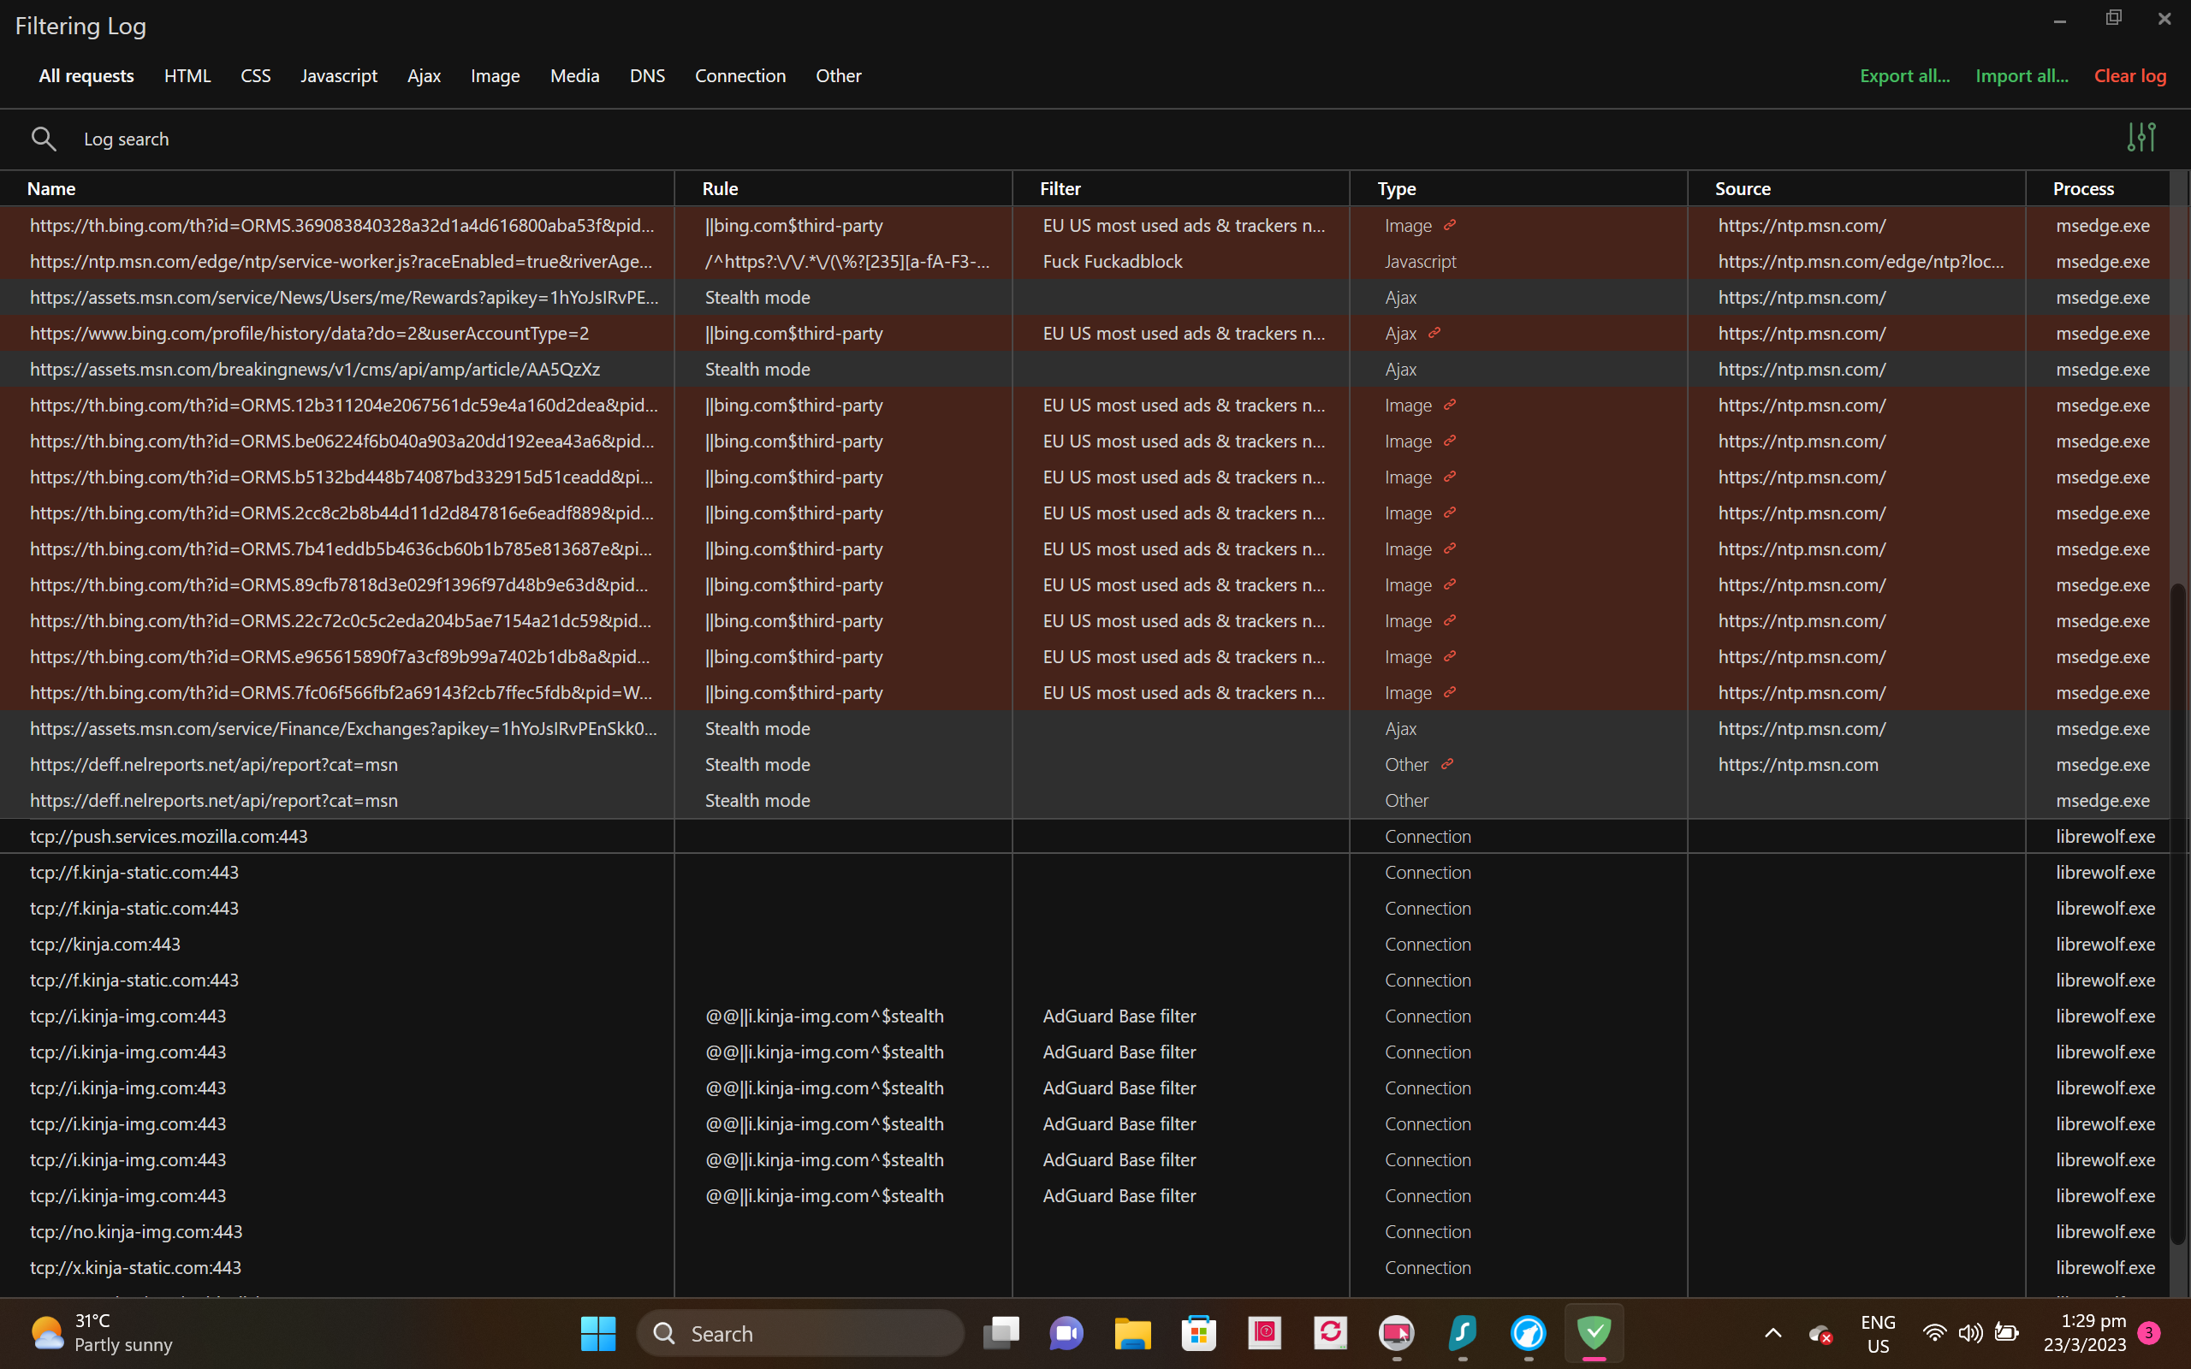Click the red Clear log button

click(2129, 76)
